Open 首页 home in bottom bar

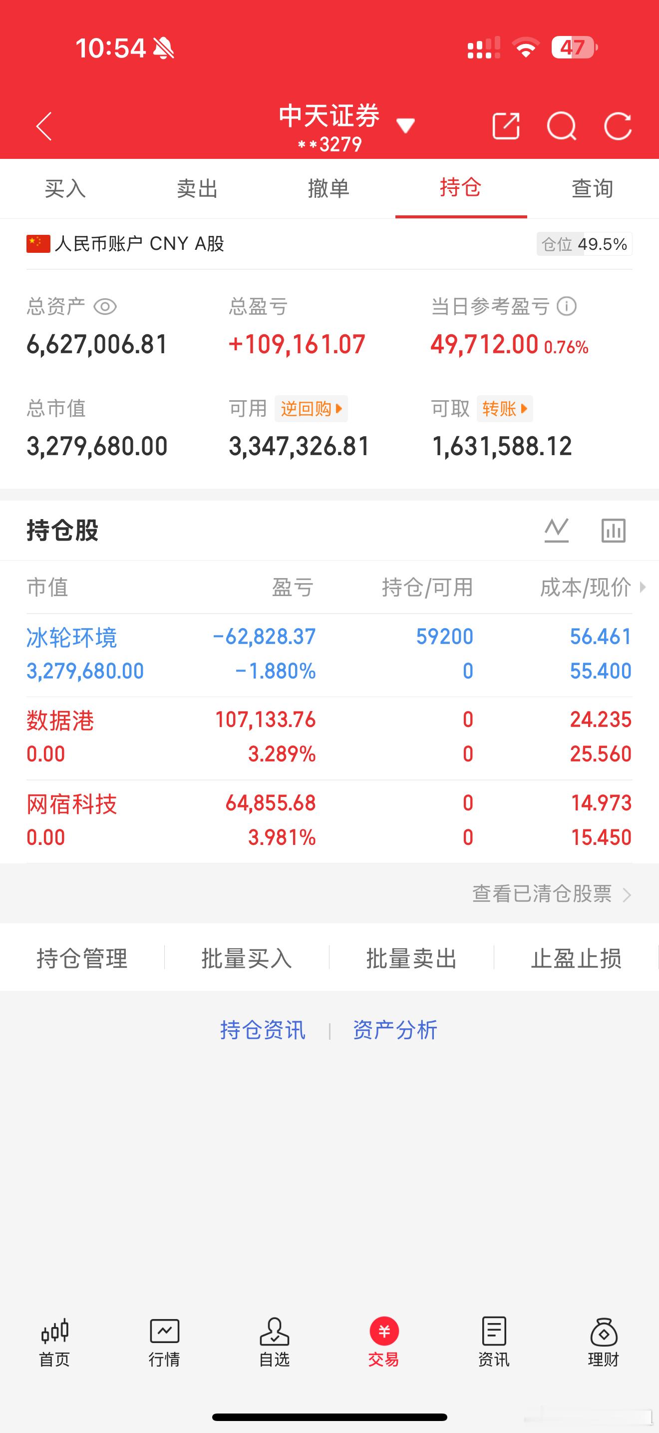point(54,1343)
